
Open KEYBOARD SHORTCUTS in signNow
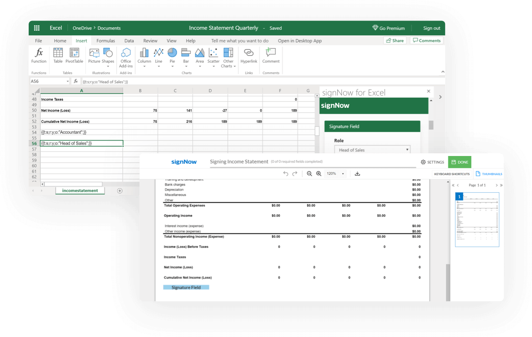click(x=452, y=174)
